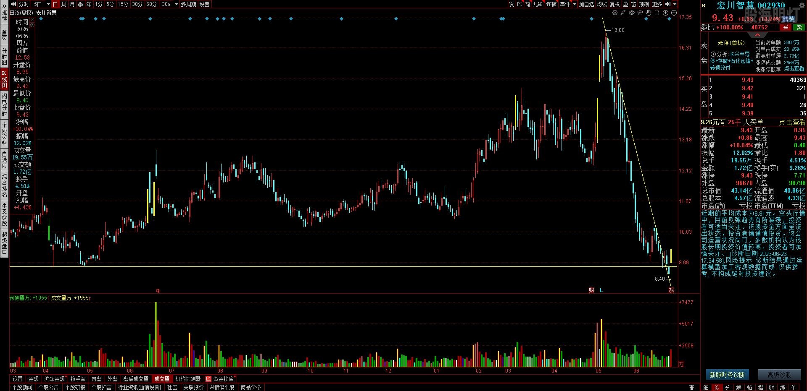Collapse left panel arrow icon by 分时
This screenshot has width=807, height=391.
13,4
